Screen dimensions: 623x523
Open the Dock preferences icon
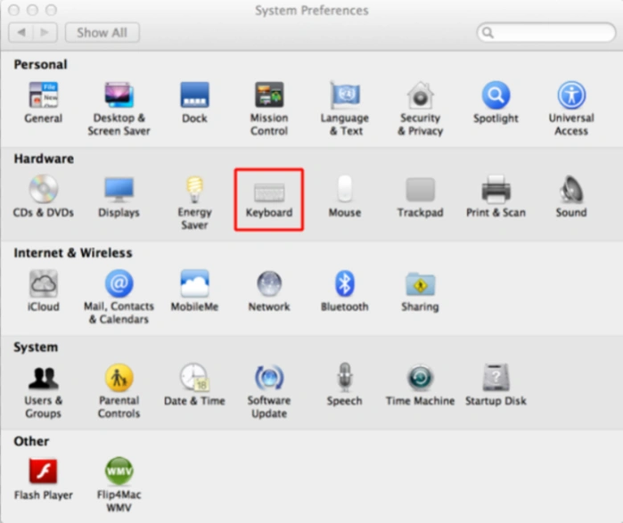[194, 95]
